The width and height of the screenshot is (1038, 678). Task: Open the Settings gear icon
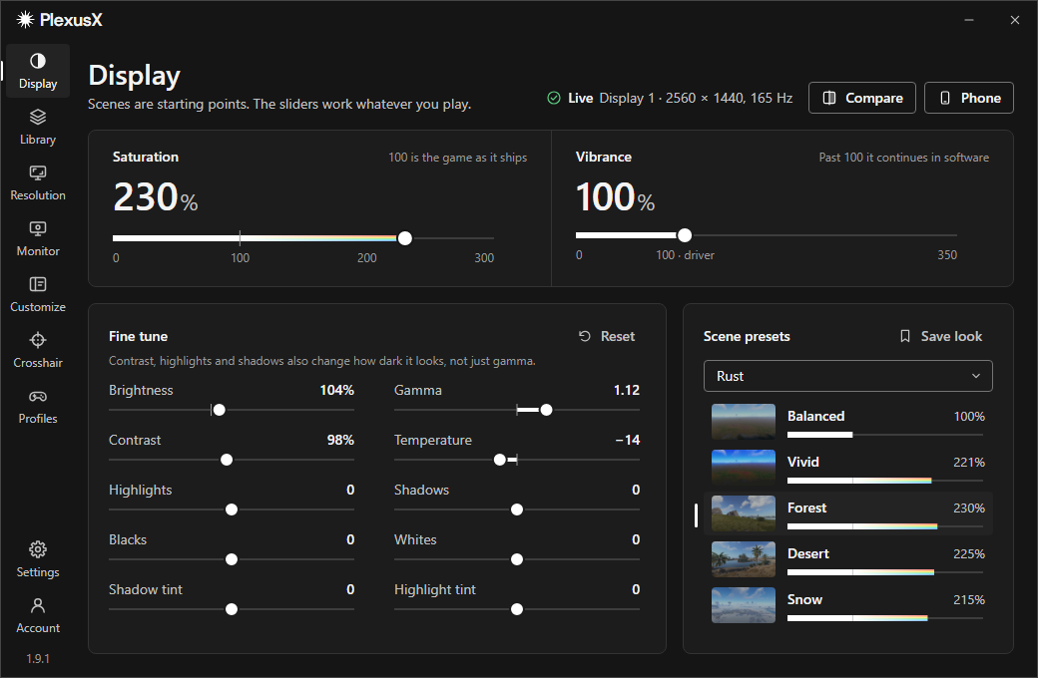[x=38, y=549]
